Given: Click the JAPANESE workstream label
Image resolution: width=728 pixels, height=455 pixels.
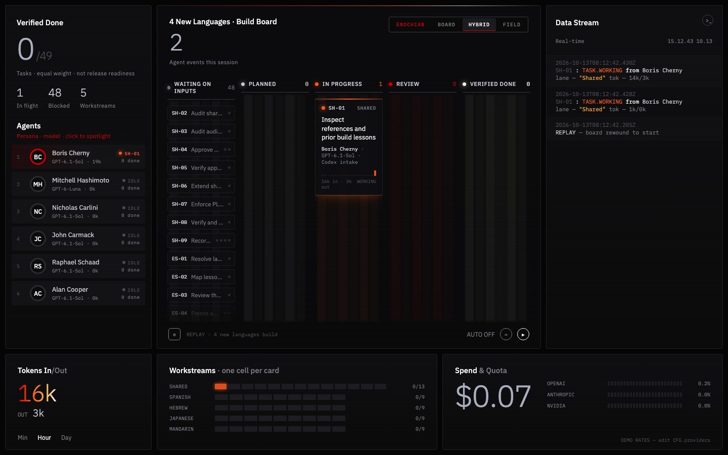Looking at the screenshot, I should coord(181,419).
